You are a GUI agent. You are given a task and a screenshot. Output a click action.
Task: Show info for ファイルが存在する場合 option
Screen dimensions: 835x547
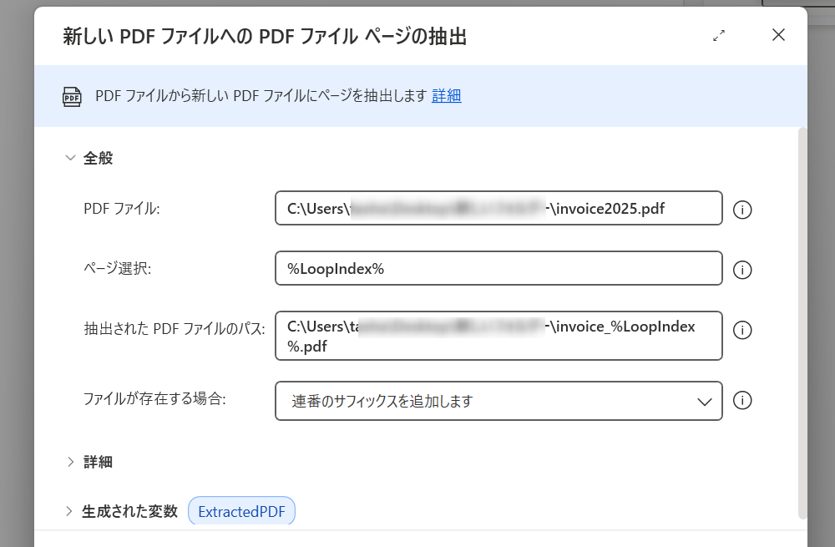click(x=742, y=401)
